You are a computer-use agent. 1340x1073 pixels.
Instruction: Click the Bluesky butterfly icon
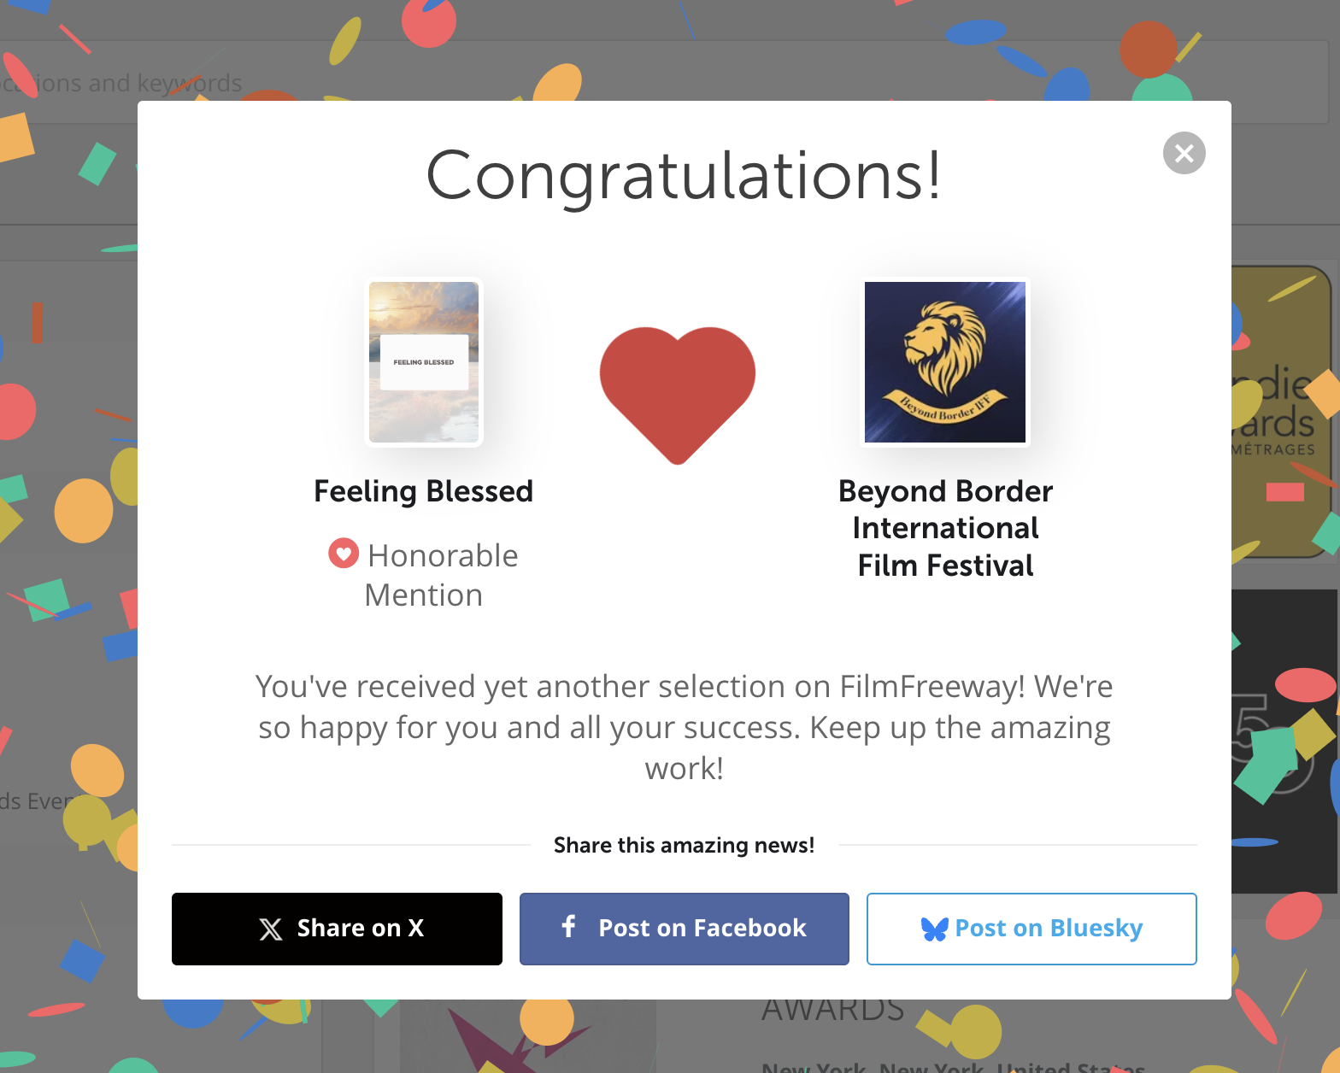[934, 929]
